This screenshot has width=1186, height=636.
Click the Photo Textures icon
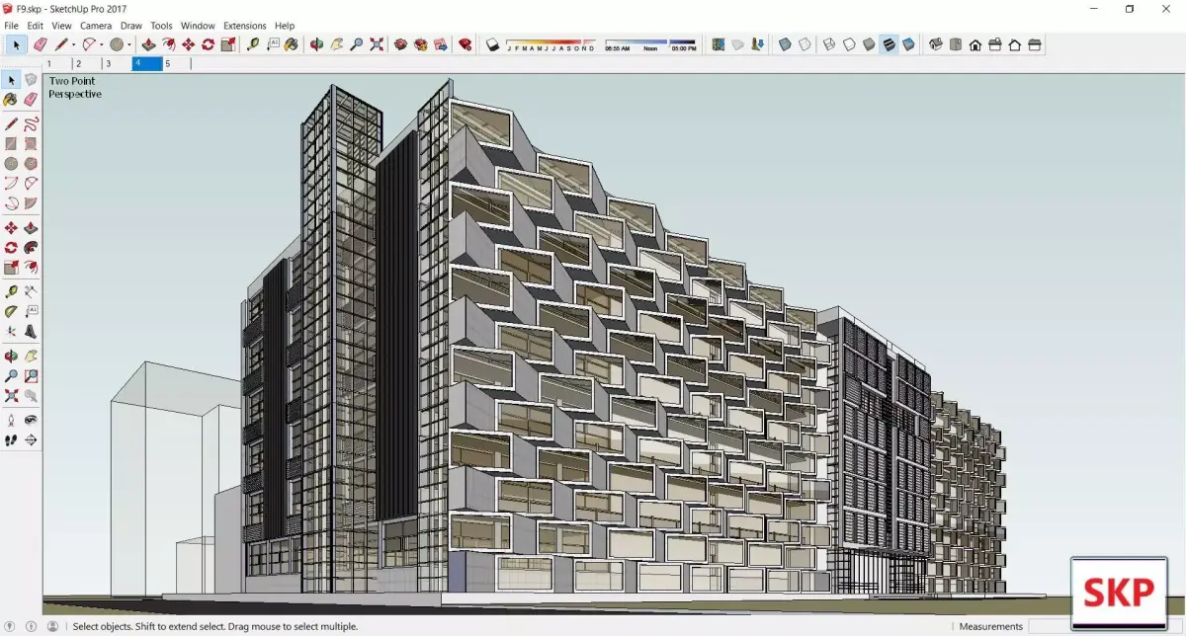(756, 44)
